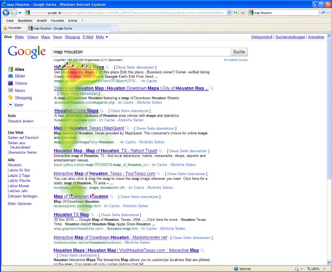Screen dimensions: 332x272
Task: Open the Recent Pages arrow beside Forward button
Action: point(20,13)
